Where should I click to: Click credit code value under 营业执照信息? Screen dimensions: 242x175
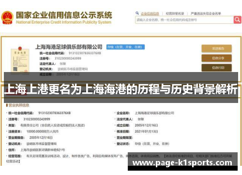(x=54, y=113)
